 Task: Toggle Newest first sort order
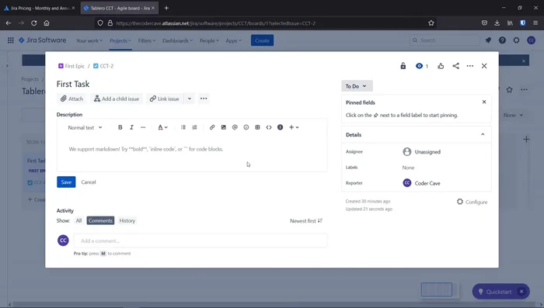[306, 220]
